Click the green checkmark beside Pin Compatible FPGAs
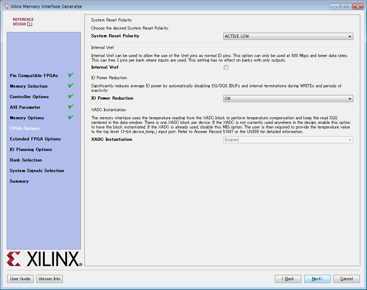 (71, 75)
